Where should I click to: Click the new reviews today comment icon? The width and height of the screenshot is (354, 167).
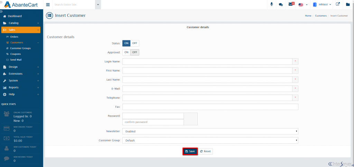pyautogui.click(x=7, y=158)
